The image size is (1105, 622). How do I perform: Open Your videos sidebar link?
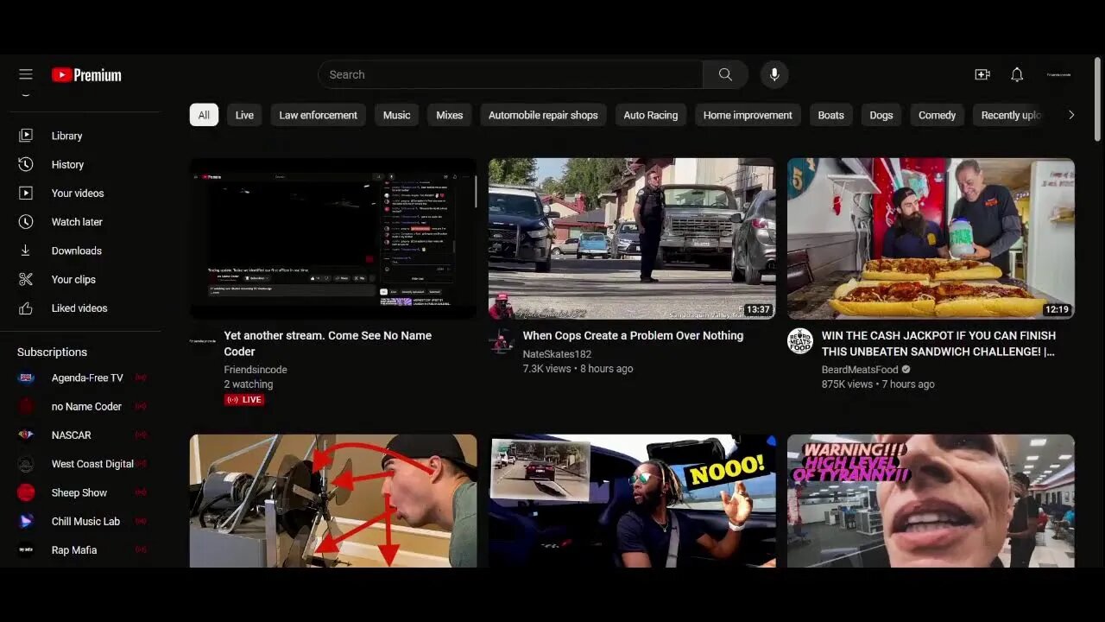(x=78, y=193)
